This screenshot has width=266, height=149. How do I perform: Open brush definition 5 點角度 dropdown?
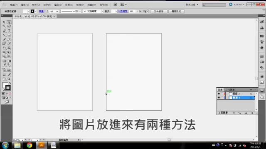[102, 11]
